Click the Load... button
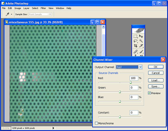Image resolution: width=168 pixels, height=131 pixels. pos(156,80)
